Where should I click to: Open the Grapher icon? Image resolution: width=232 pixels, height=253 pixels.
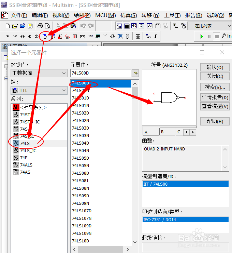pyautogui.click(x=149, y=26)
